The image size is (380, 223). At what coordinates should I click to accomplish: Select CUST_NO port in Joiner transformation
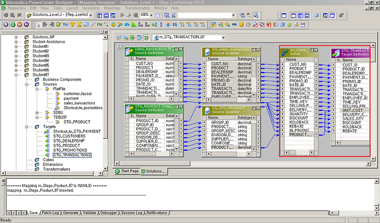point(298,64)
